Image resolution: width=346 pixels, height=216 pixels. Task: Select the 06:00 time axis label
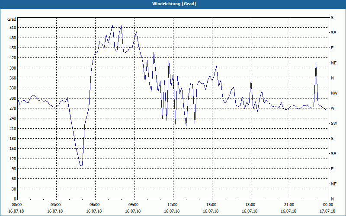(x=94, y=205)
